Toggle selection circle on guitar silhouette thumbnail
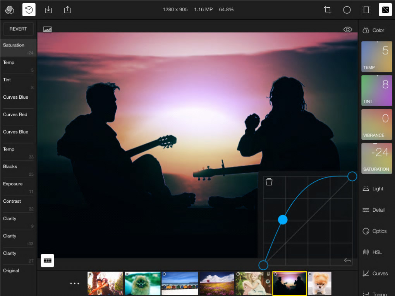395x296 pixels. point(275,274)
